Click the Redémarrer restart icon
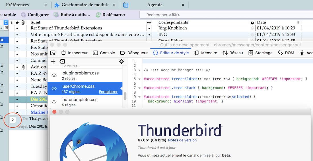 tap(98, 15)
